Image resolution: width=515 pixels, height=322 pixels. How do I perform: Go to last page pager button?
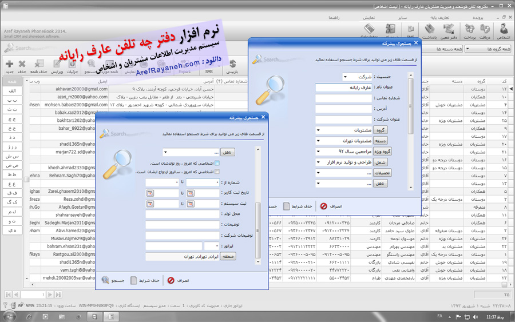(x=58, y=295)
